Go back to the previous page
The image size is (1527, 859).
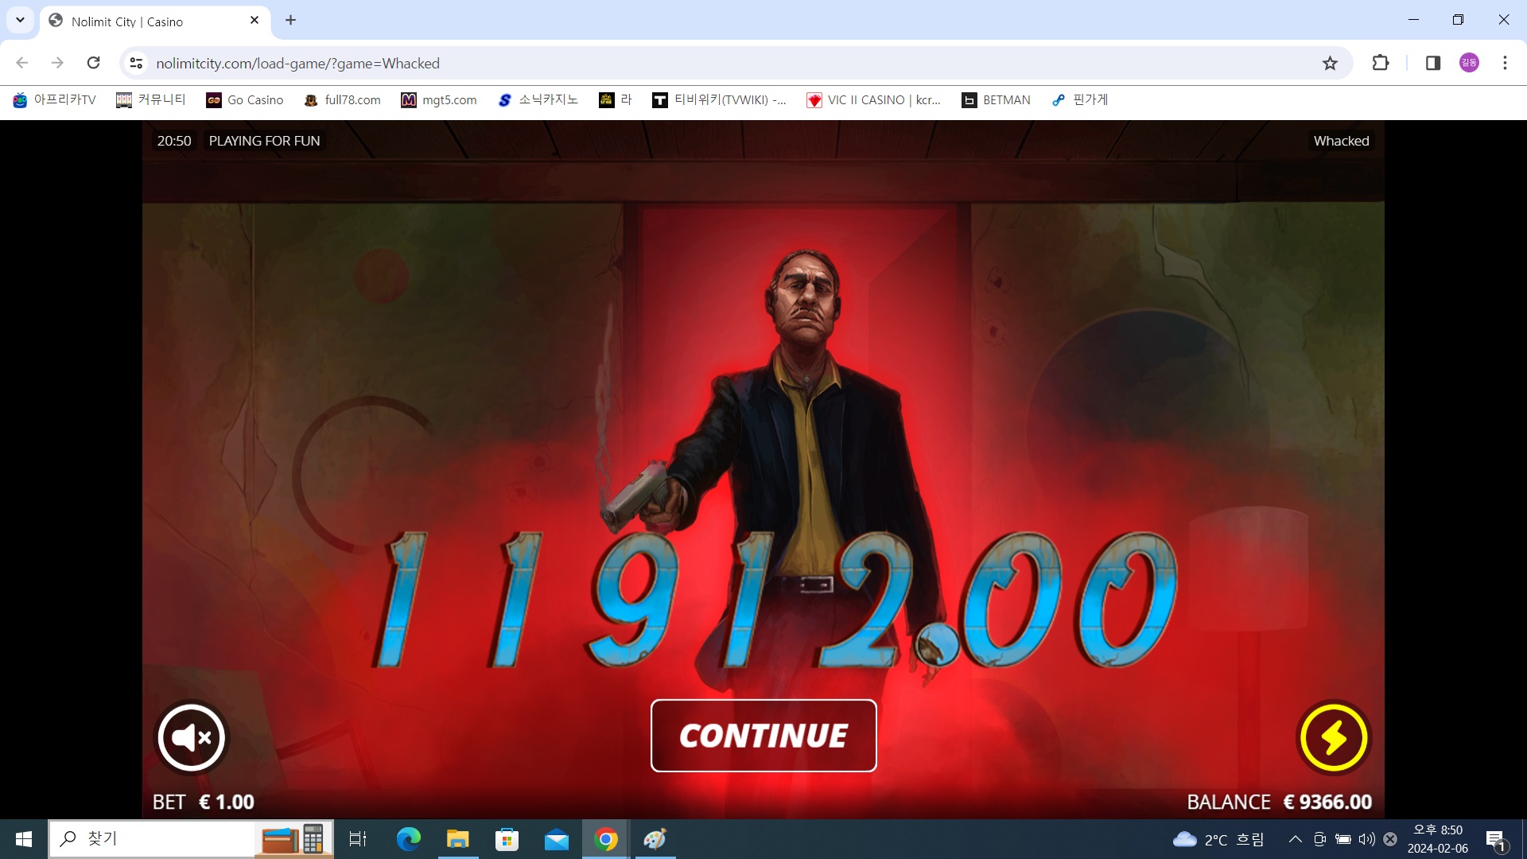(x=22, y=63)
